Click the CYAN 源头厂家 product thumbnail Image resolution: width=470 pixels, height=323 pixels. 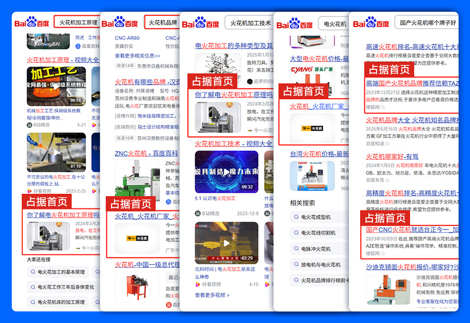313,79
